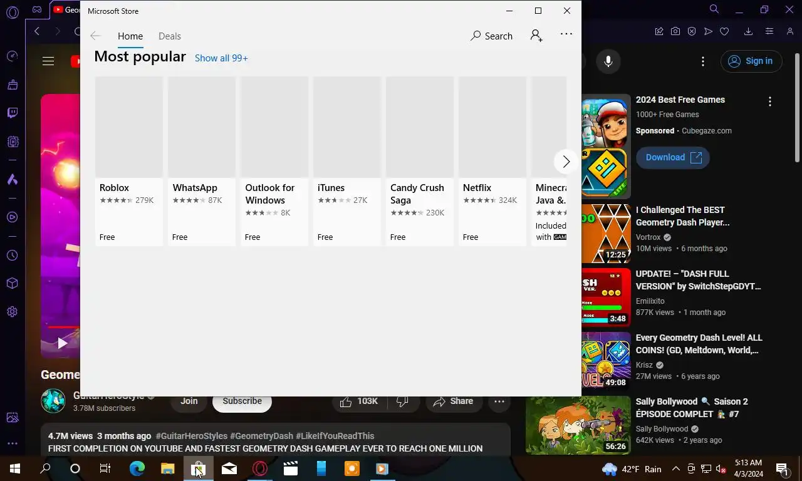Click Opera snapshot camera icon
The image size is (802, 481).
[x=675, y=31]
